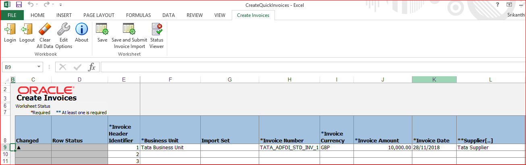Click the Undo arrow in title bar

click(x=31, y=5)
